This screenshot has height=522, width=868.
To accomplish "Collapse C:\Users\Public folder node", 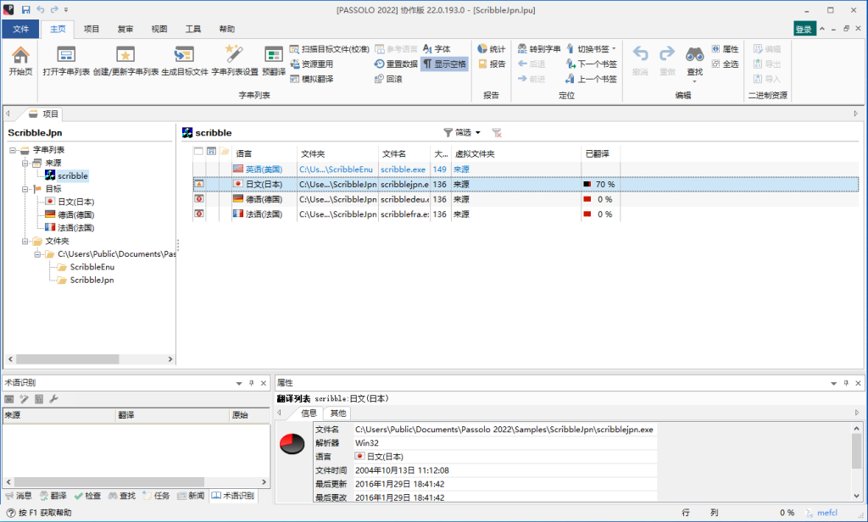I will (x=37, y=254).
